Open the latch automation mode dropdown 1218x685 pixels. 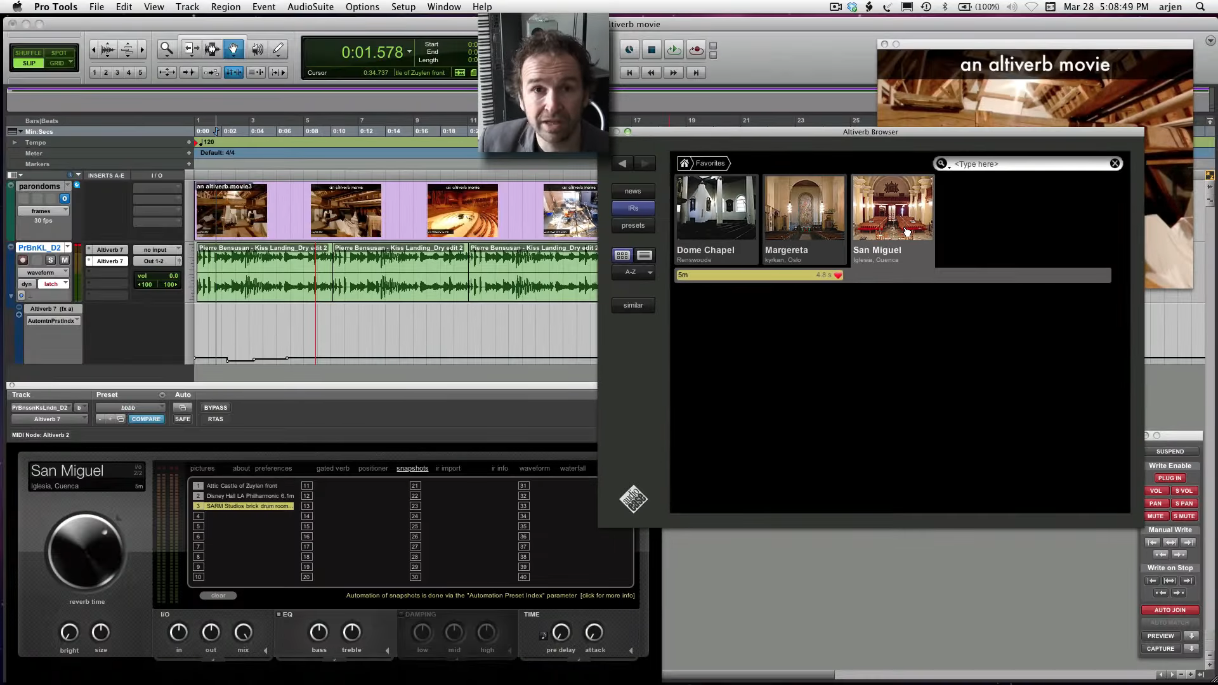click(x=54, y=284)
